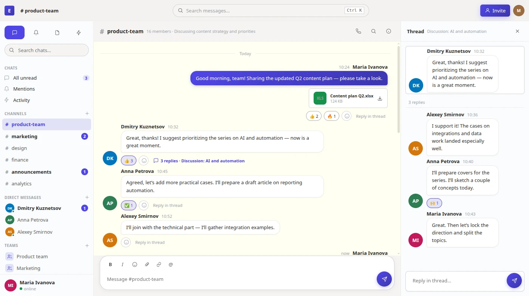Send the thread reply
This screenshot has width=529, height=296.
click(x=514, y=281)
